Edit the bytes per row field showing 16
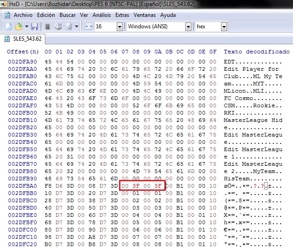293x247 pixels. 106,26
